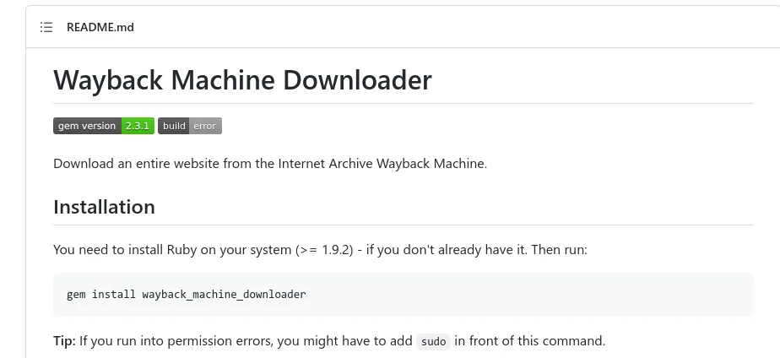Click the gray error label on build badge
780x358 pixels.
point(205,126)
